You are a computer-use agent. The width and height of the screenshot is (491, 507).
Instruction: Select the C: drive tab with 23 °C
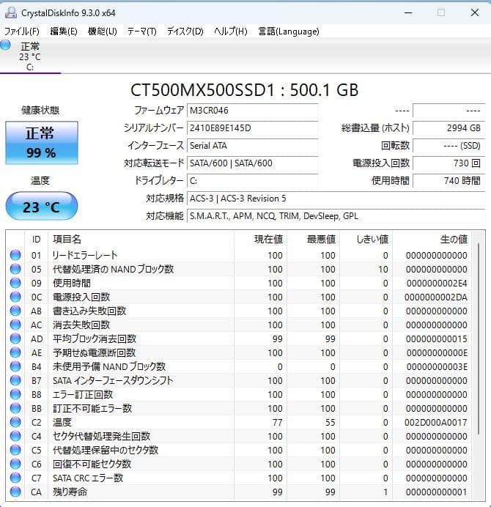(30, 56)
